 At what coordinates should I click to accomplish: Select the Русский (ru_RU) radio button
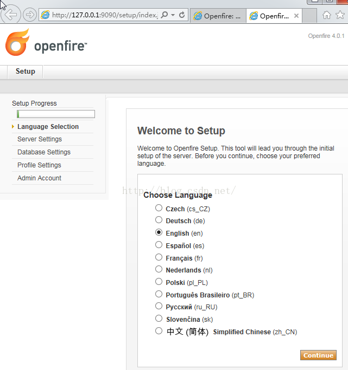[159, 306]
